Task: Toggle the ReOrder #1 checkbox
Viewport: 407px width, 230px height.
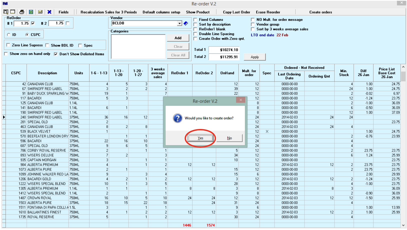Action: point(33,23)
